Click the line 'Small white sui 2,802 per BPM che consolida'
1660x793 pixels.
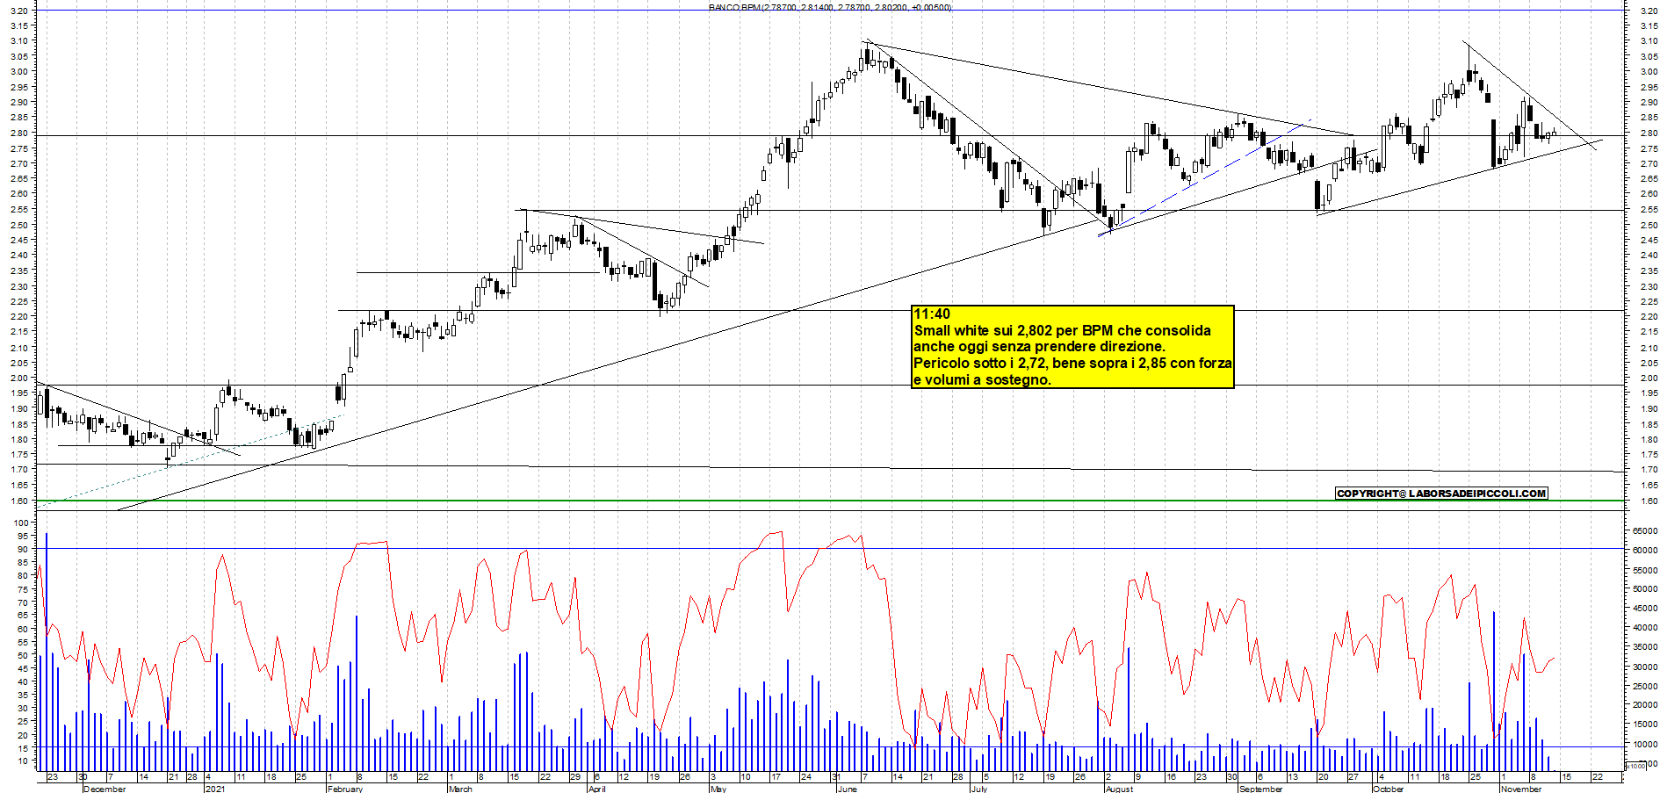[x=1062, y=331]
